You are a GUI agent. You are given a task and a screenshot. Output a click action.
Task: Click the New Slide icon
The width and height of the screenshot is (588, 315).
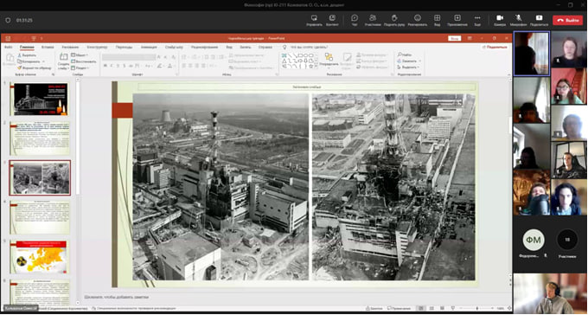click(63, 57)
